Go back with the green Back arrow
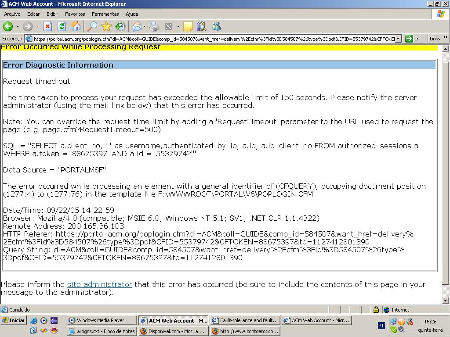The width and height of the screenshot is (450, 337). [x=8, y=27]
